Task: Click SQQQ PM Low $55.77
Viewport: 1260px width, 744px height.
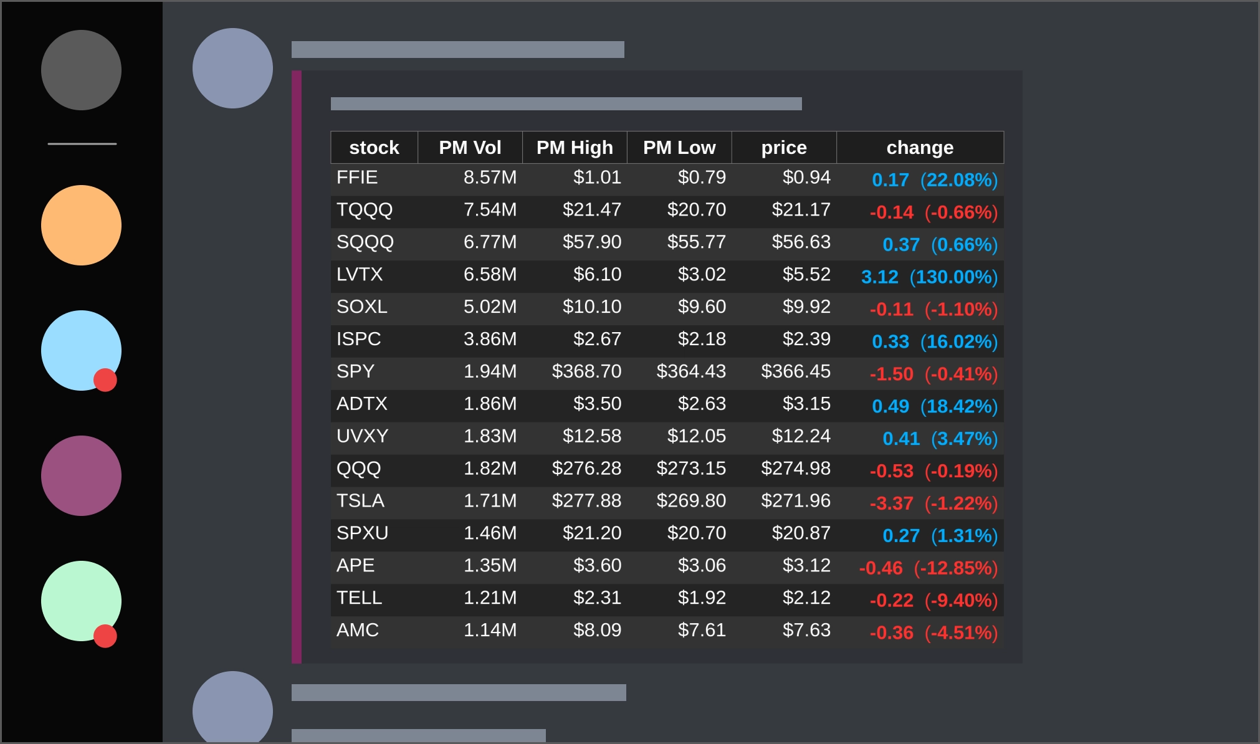Action: (x=697, y=242)
